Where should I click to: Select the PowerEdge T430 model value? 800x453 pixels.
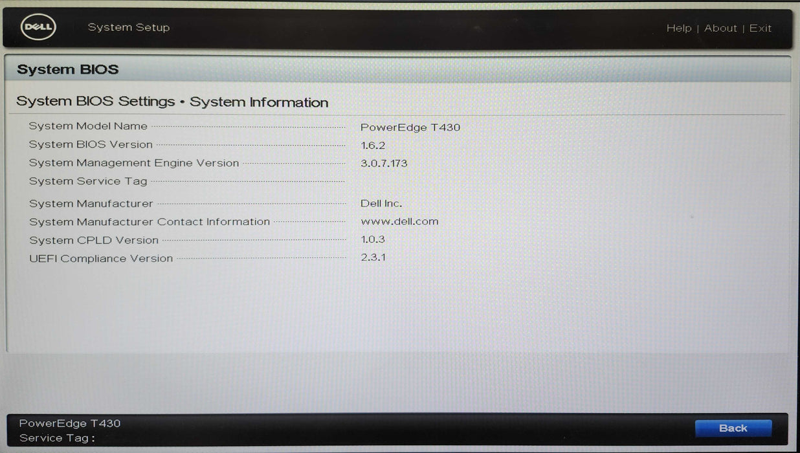410,127
